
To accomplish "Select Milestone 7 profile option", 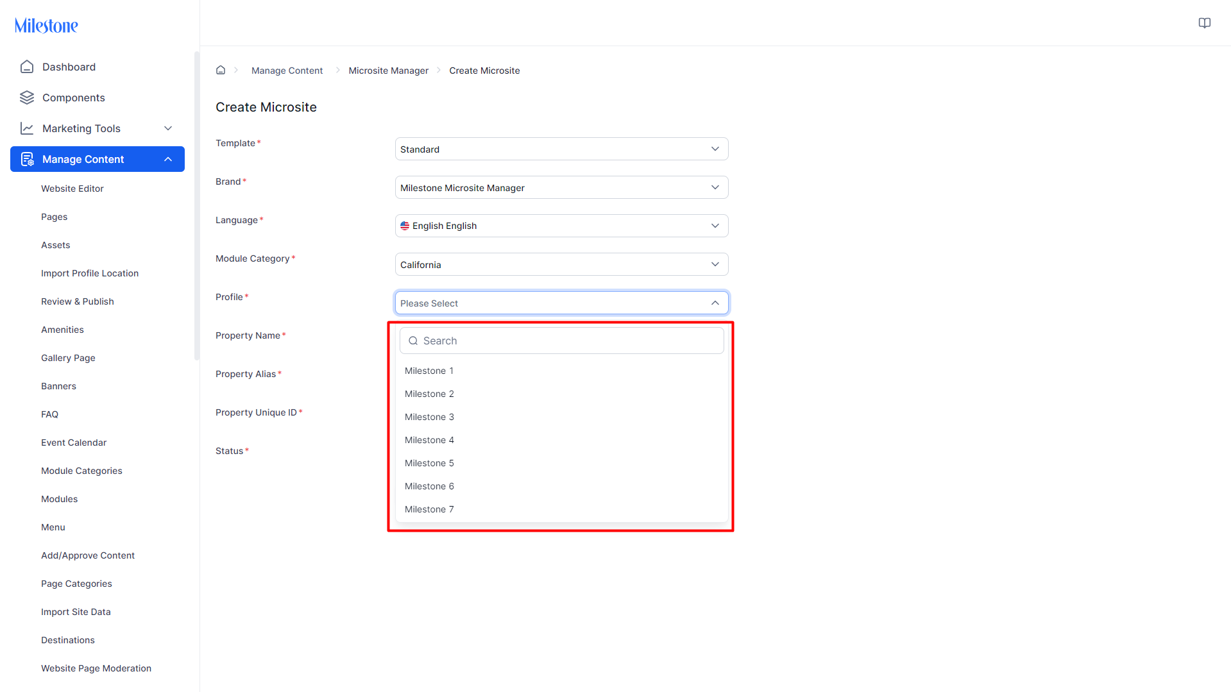I will click(x=561, y=509).
